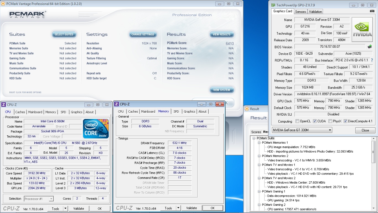
Task: Click the CPU-Z title icon of Memory window
Action: pyautogui.click(x=116, y=104)
